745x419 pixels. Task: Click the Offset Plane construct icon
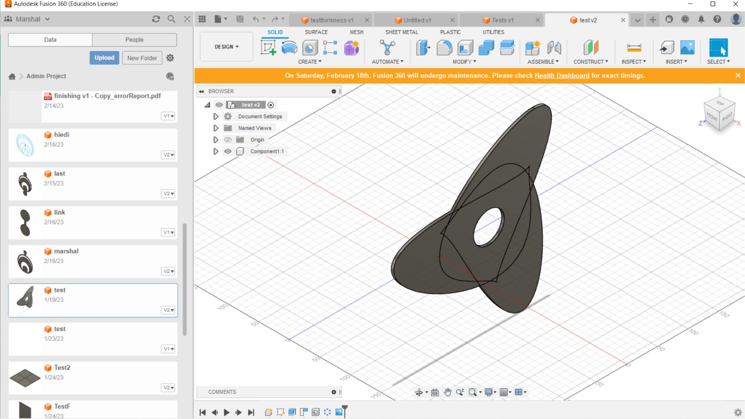[x=591, y=47]
